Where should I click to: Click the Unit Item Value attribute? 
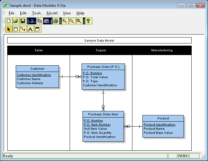pyautogui.click(x=95, y=129)
